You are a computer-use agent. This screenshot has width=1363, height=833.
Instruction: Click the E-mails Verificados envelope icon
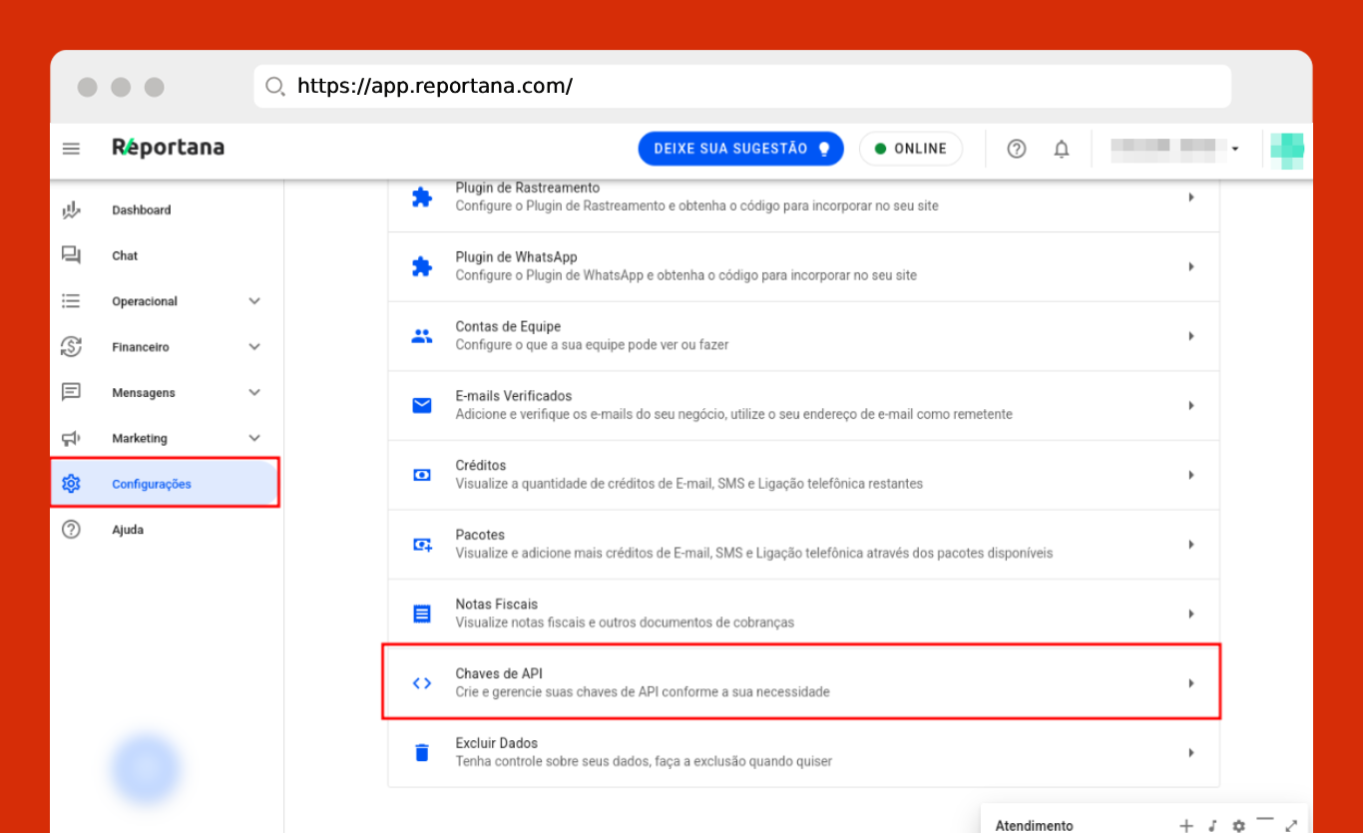coord(422,405)
